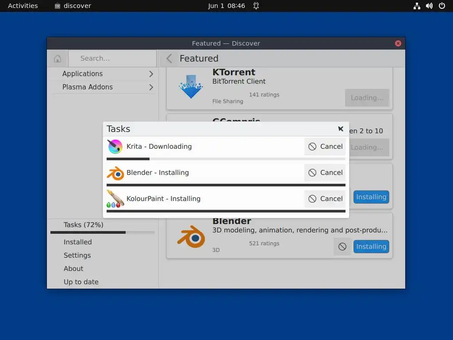Click the 141 ratings text

coord(264,95)
